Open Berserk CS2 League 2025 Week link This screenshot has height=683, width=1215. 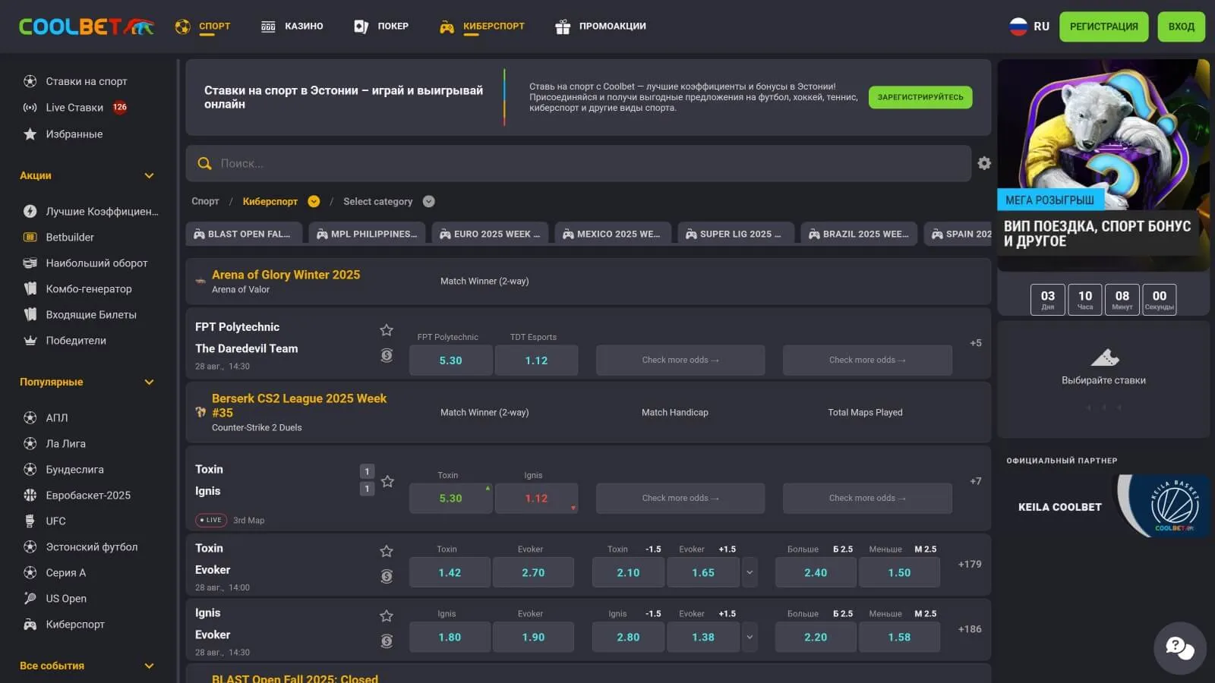coord(299,405)
